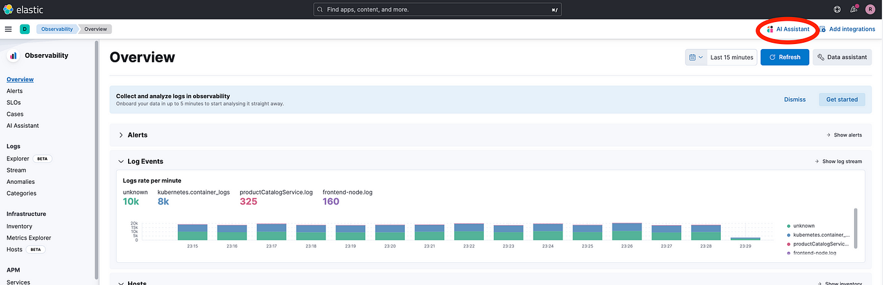Click the Observability logo icon in sidebar
Screen dimensions: 883x285
(x=13, y=55)
